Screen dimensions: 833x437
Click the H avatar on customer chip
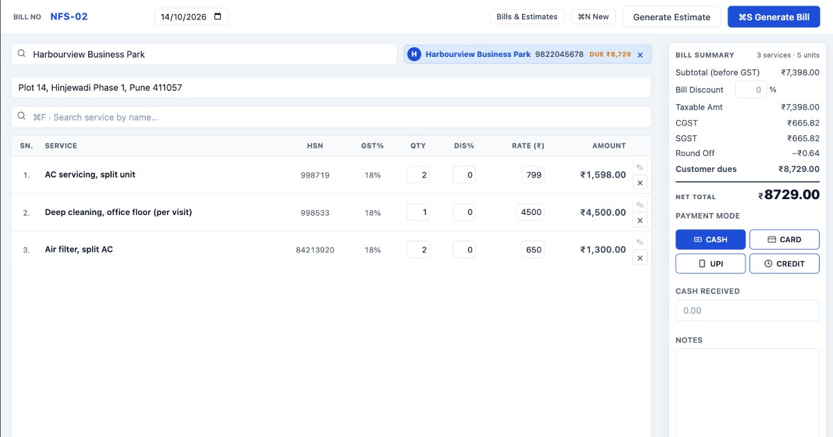414,54
